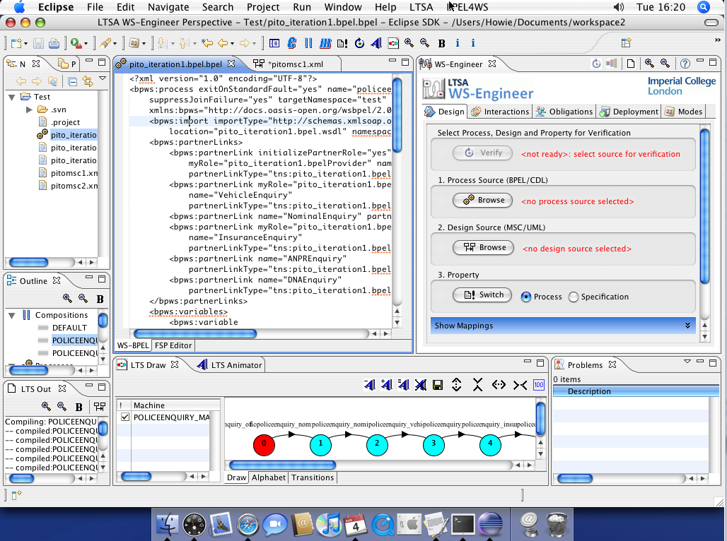Click the red parallel bars compose icon
Viewport: 727px width, 541px height.
click(308, 43)
